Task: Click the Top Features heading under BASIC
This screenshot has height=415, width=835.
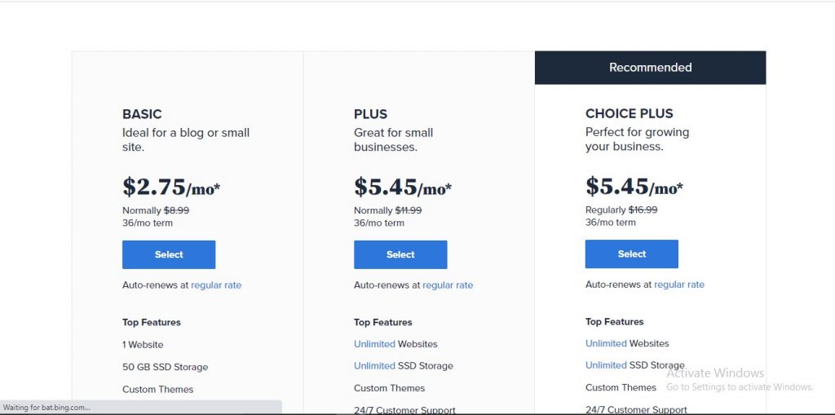Action: (x=152, y=322)
